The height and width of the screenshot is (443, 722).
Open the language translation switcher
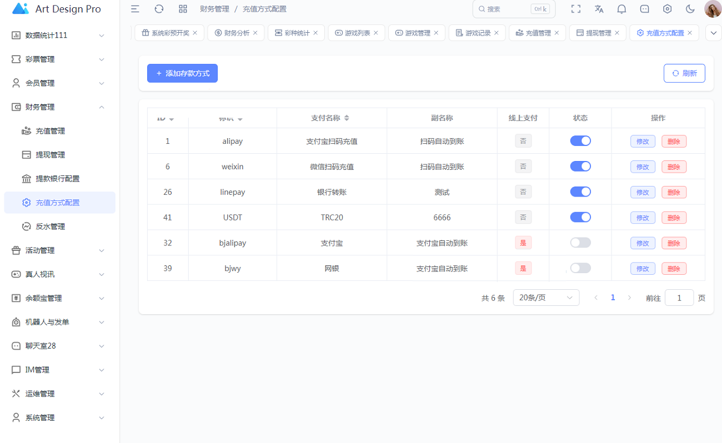pos(599,9)
